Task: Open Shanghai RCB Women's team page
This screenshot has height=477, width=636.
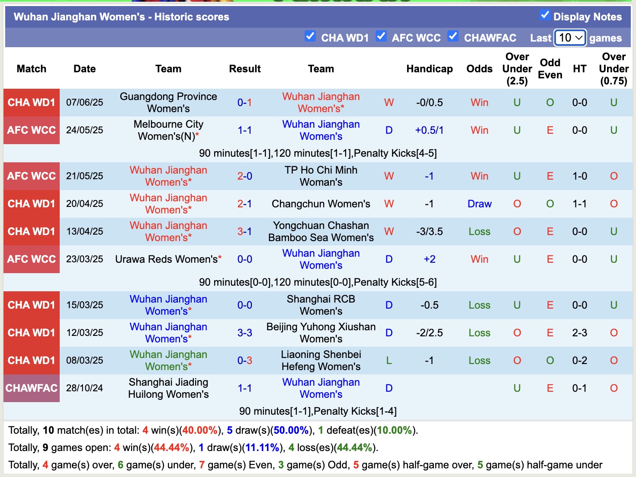Action: 321,305
